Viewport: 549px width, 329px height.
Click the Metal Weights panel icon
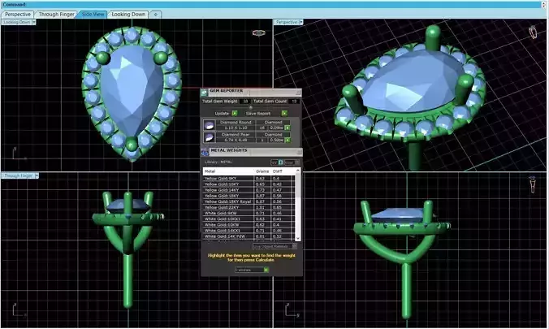205,152
